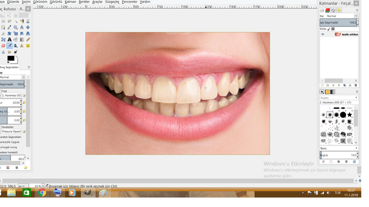The image size is (369, 207).
Task: Select the Clone stamp tool
Action: click(22, 46)
